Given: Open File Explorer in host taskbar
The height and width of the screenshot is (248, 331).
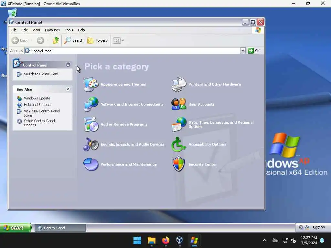Looking at the screenshot, I should pos(152,240).
